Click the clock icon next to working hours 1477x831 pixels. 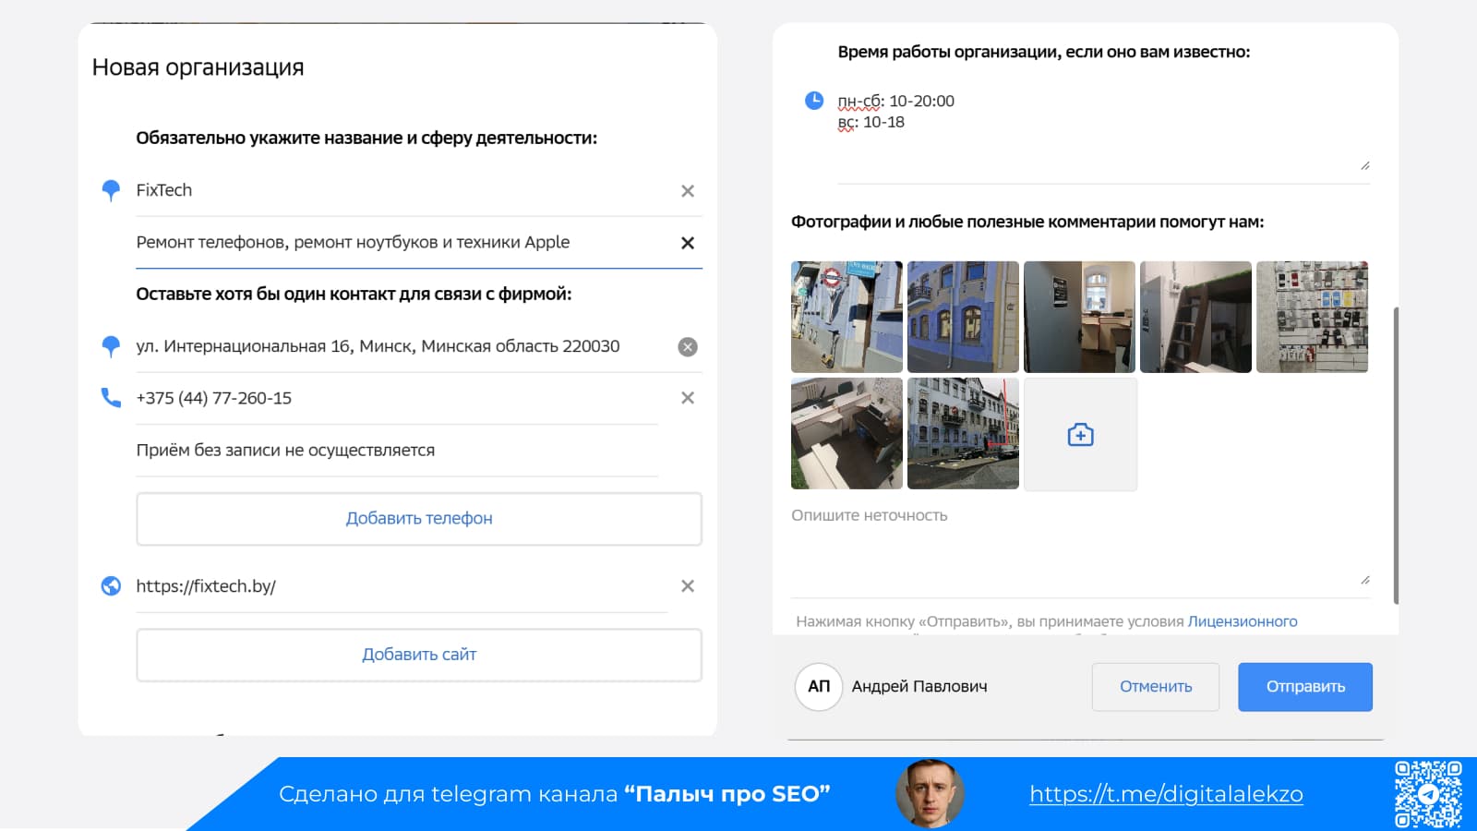[x=812, y=102]
